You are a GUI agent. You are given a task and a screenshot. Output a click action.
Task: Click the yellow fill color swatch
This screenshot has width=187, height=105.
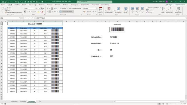coord(38,12)
